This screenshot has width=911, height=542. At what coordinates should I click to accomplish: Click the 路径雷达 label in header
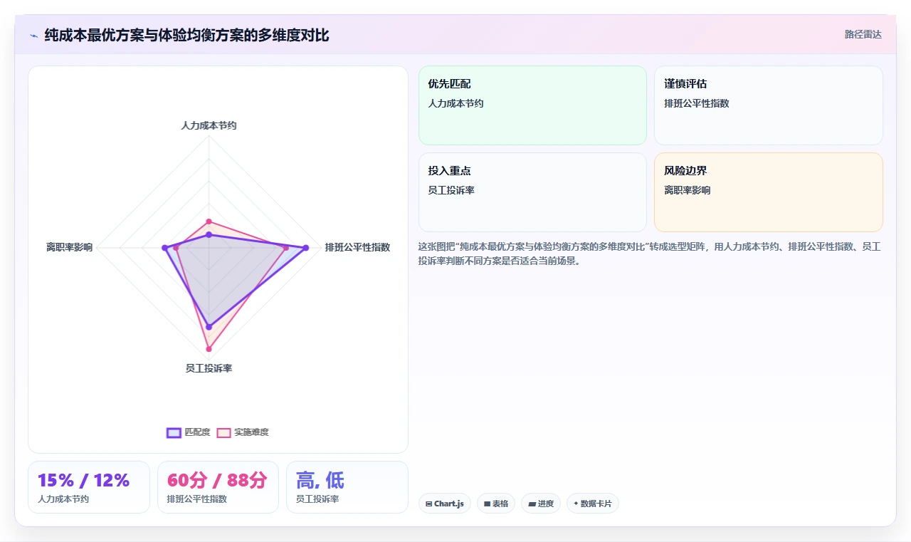[x=863, y=34]
